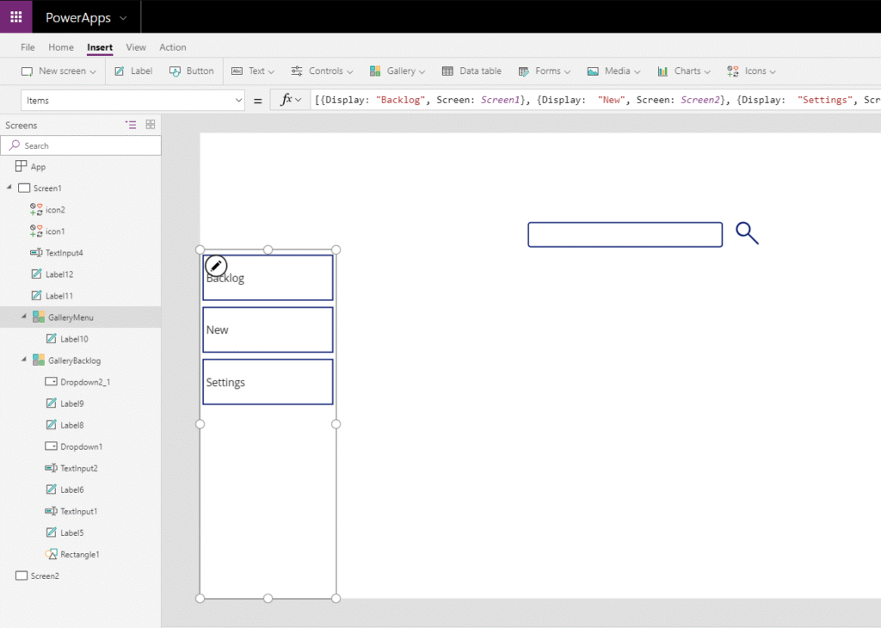Click the Settings gallery item
Screen dimensions: 881x628
[x=268, y=382]
